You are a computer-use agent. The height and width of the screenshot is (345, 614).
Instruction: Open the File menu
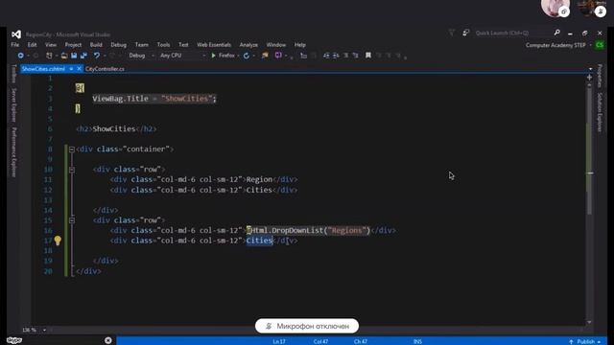click(15, 45)
